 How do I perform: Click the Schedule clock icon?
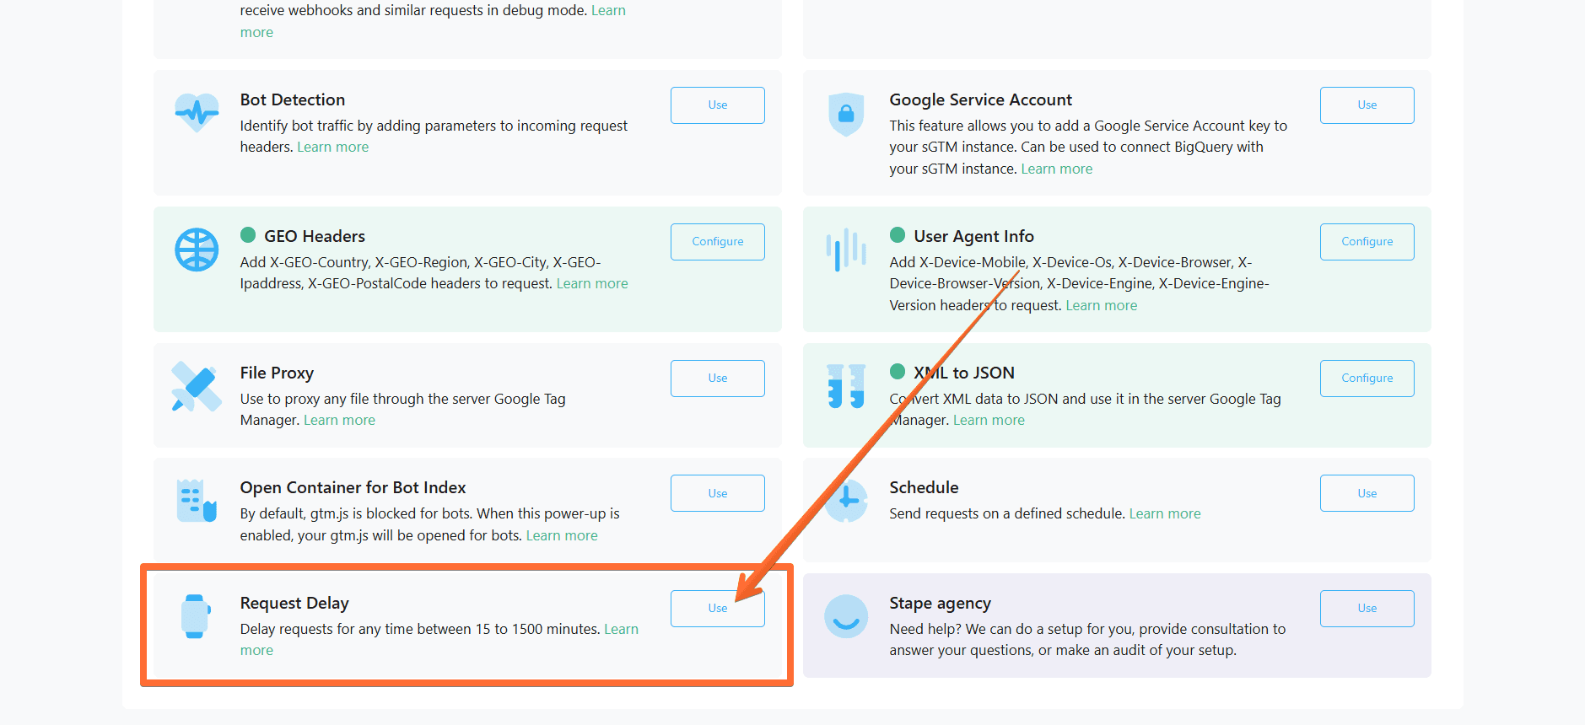tap(846, 501)
